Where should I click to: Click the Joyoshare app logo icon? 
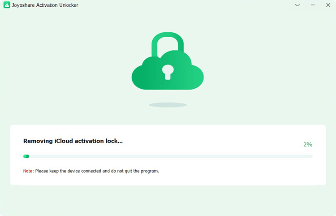coord(7,5)
